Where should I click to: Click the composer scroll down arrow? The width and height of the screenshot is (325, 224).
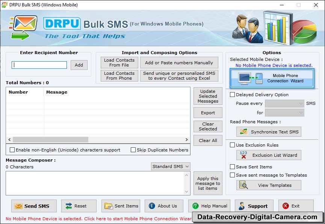pos(186,191)
